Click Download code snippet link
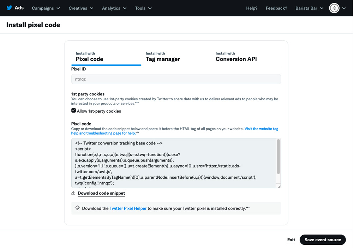353x248 pixels. point(101,193)
